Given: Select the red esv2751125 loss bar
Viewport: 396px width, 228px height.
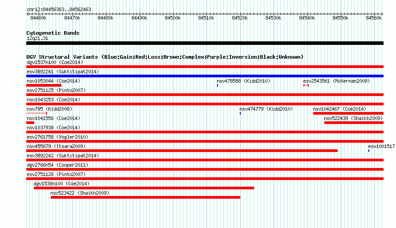Looking at the screenshot, I should [205, 95].
